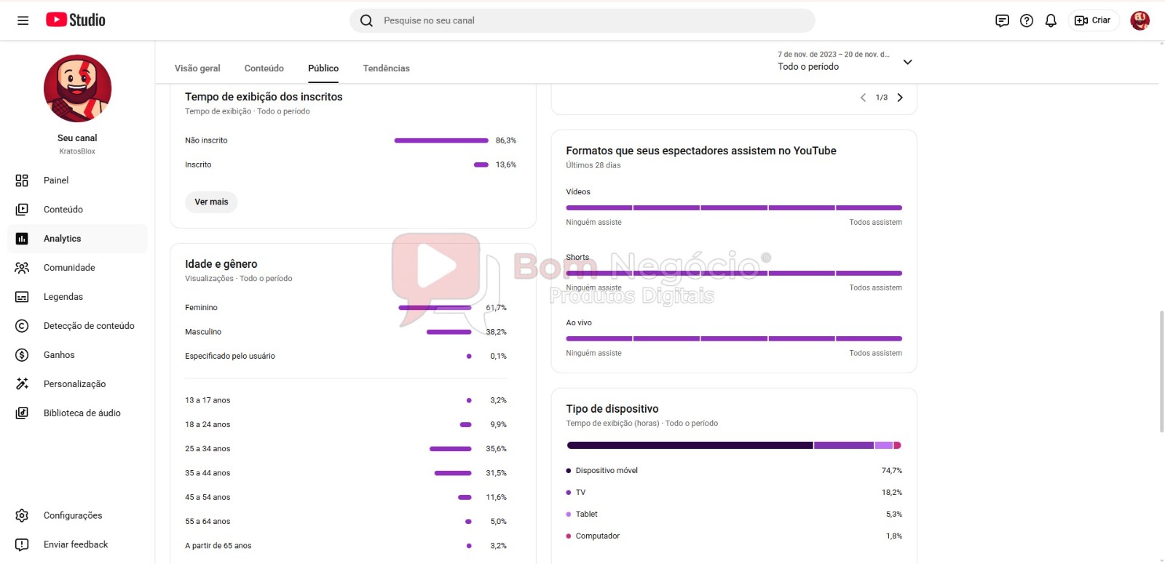Open Configurações settings
The image size is (1165, 564).
click(x=73, y=515)
